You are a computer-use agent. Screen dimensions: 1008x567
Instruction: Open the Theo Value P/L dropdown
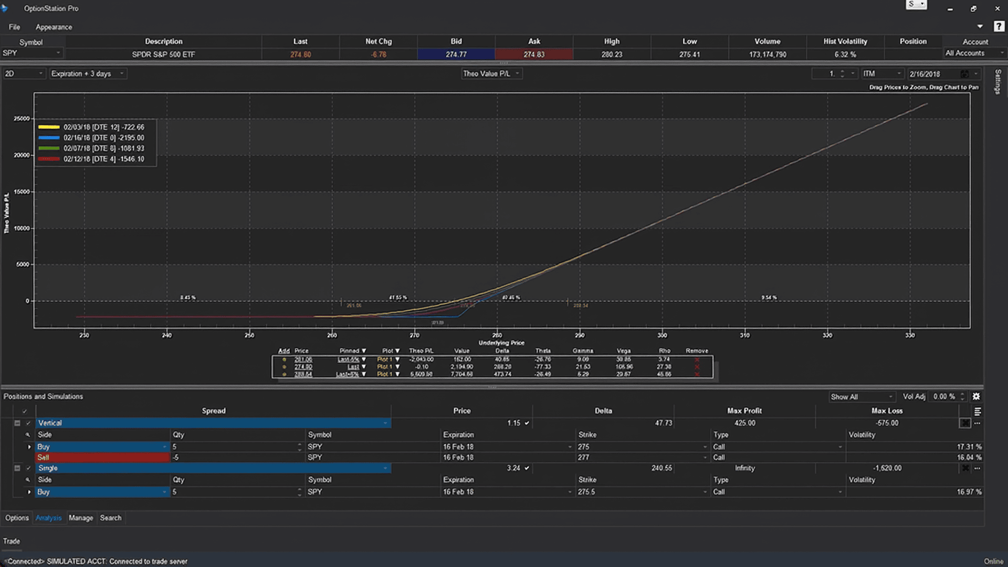(491, 73)
